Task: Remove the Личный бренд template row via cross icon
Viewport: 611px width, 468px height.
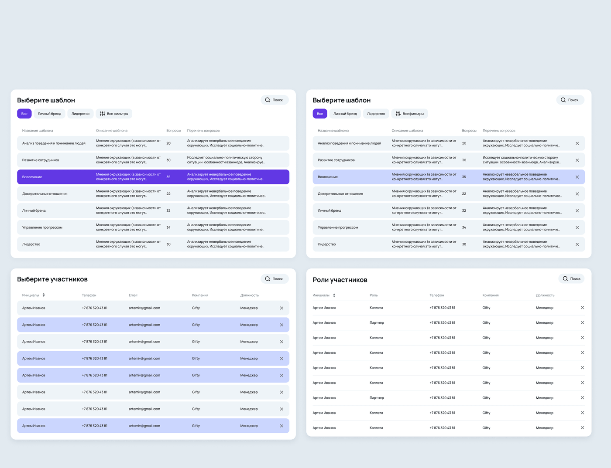Action: click(x=577, y=211)
